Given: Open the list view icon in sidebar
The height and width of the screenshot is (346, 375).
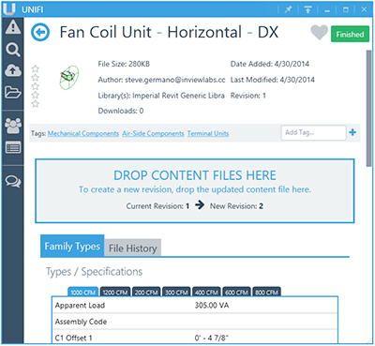Looking at the screenshot, I should tap(13, 147).
